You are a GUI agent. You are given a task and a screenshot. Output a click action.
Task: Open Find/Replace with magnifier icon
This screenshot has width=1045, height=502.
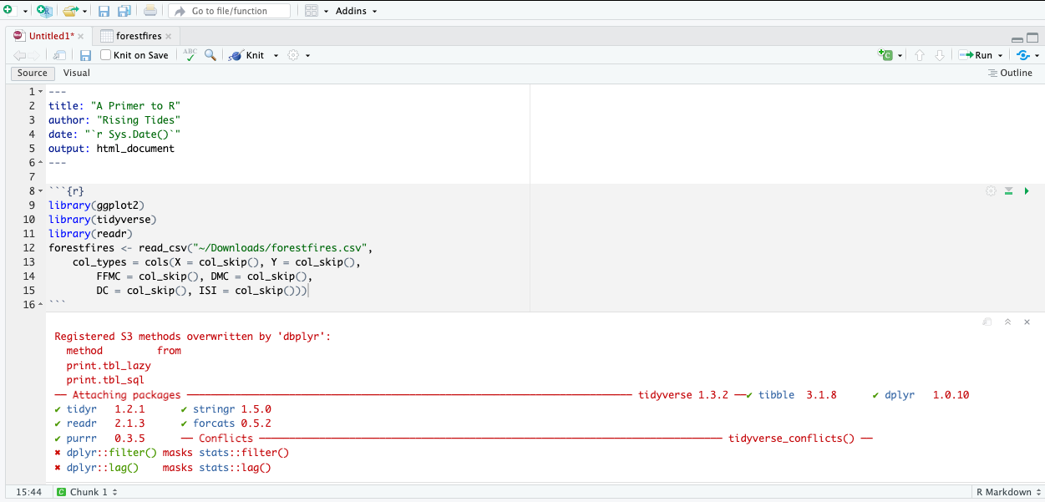pyautogui.click(x=211, y=55)
